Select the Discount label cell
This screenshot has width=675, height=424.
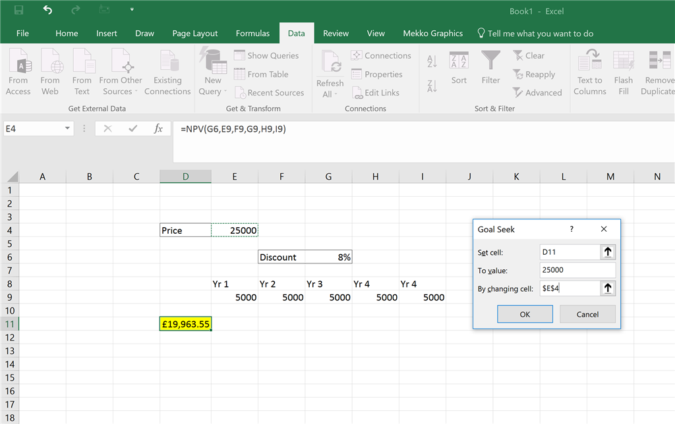point(281,257)
